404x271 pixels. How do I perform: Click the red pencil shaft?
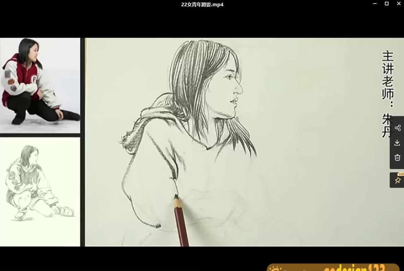181,224
